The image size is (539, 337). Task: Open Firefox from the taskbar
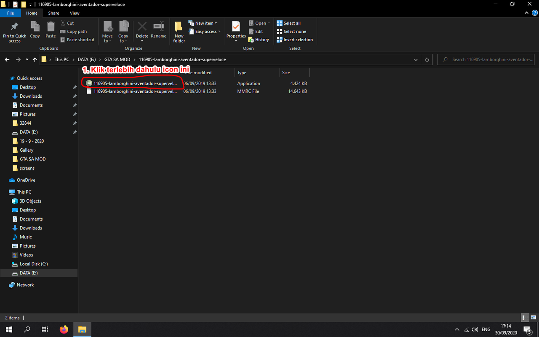coord(64,329)
